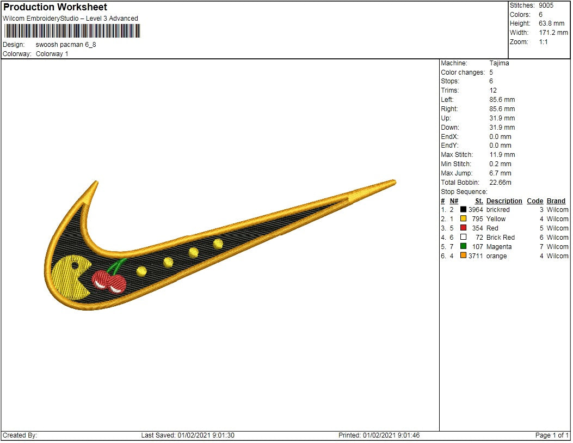Click the N# column header
573x443 pixels.
coord(455,202)
